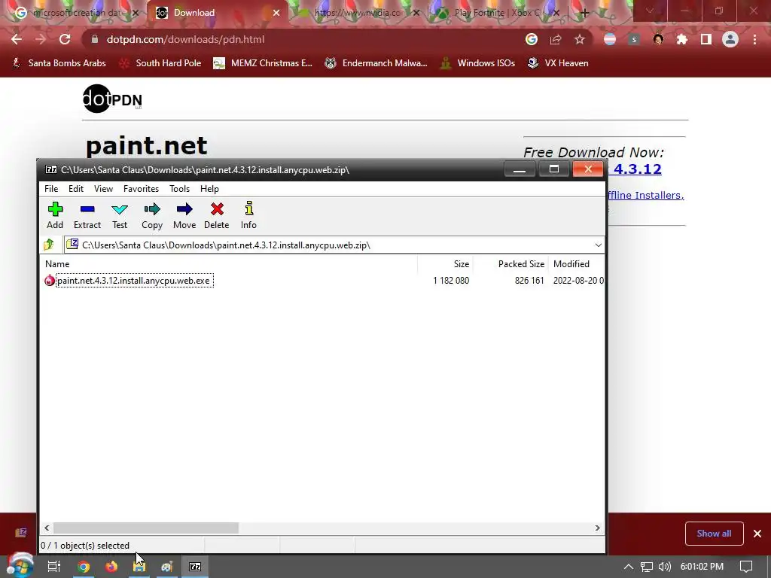Click the volume icon in system tray
The height and width of the screenshot is (578, 771).
(x=664, y=567)
